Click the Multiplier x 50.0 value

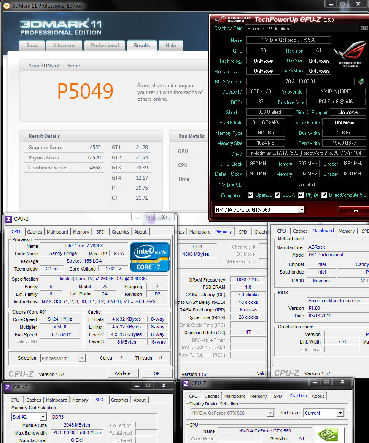pos(60,327)
